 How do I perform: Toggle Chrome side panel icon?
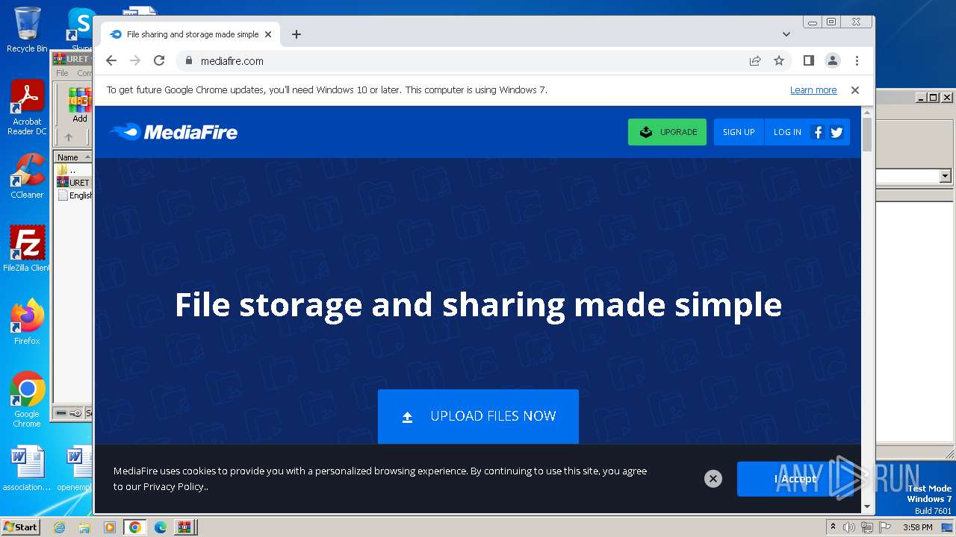pyautogui.click(x=809, y=60)
